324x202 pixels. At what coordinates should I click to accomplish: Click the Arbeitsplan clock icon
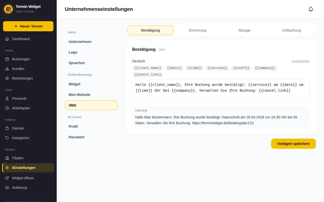click(x=7, y=108)
